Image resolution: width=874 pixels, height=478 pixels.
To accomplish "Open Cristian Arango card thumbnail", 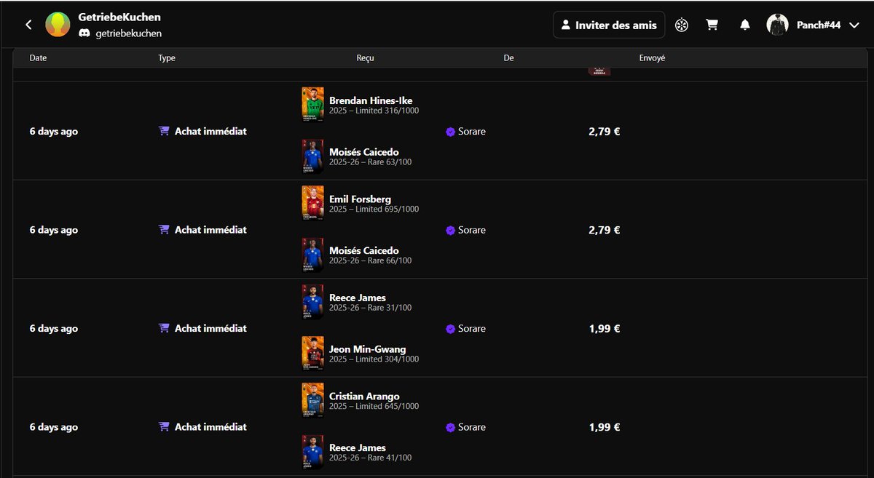I will [x=312, y=400].
